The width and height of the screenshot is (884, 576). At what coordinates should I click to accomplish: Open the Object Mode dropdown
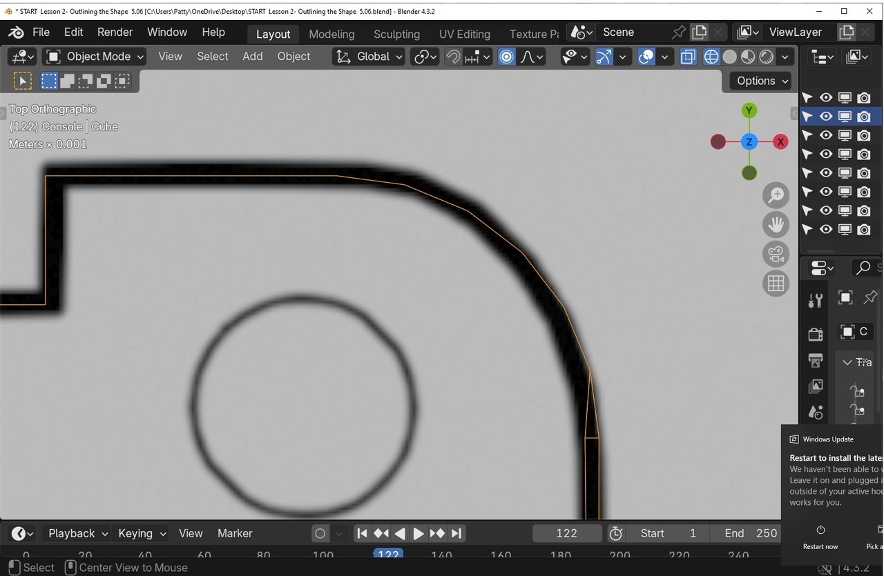(x=95, y=57)
